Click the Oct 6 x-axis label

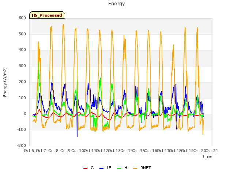(x=29, y=151)
